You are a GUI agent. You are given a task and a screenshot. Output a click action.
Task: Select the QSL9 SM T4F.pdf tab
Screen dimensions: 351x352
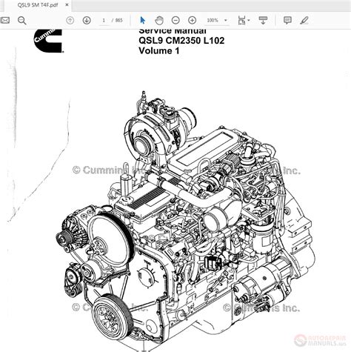pos(38,5)
